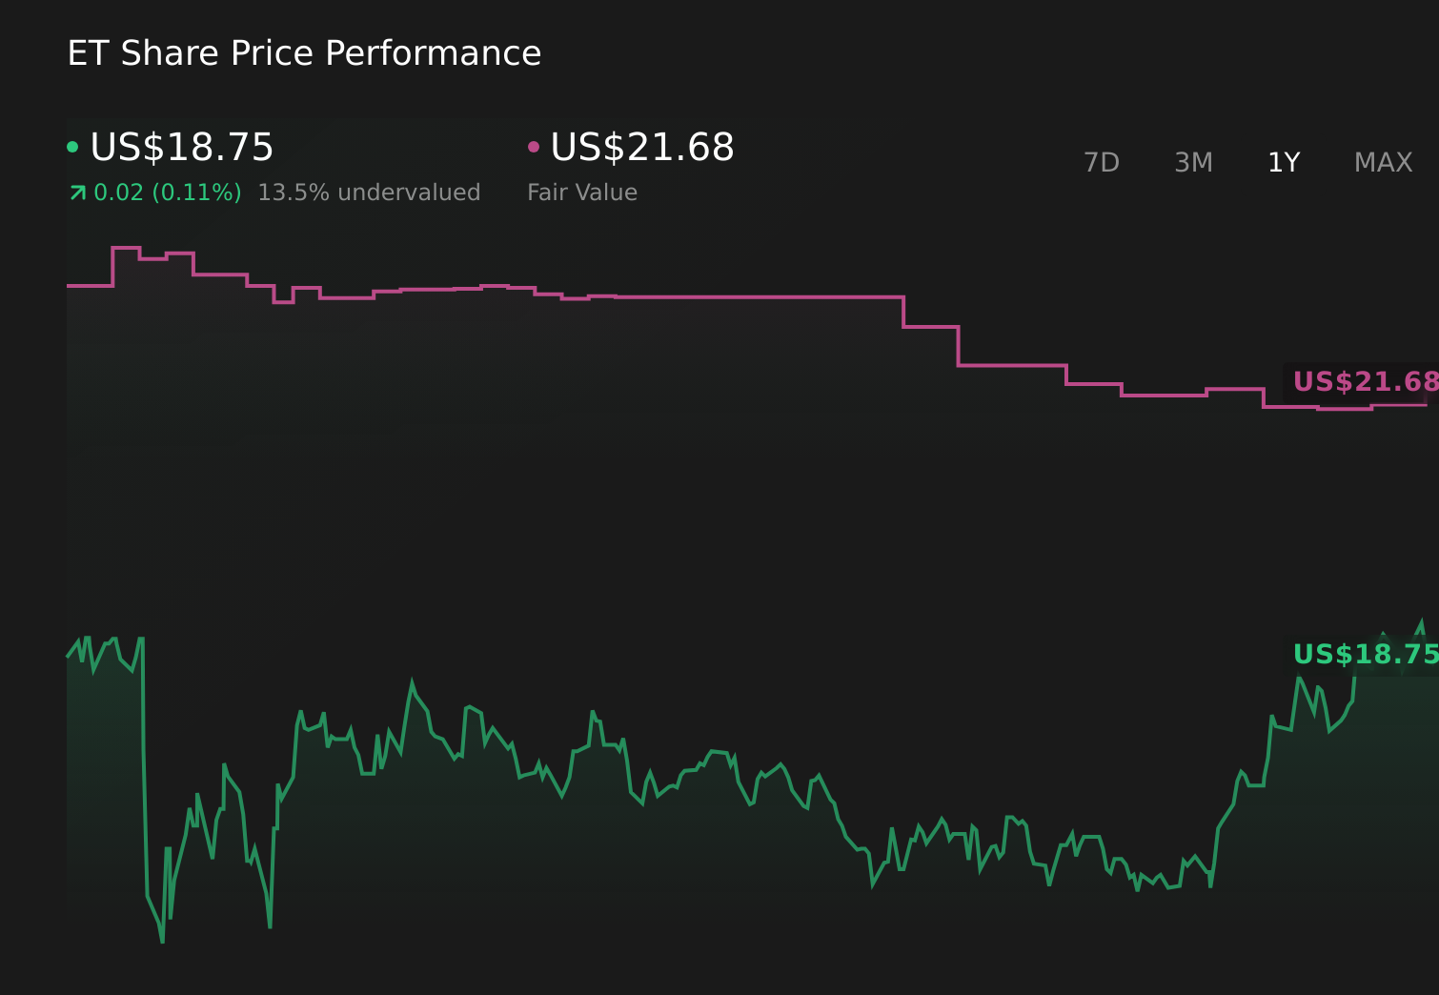Click the Fair Value label
This screenshot has height=995, width=1439.
coord(581,193)
